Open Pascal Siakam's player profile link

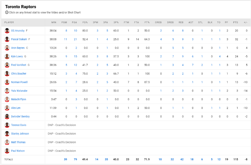coord(19,39)
